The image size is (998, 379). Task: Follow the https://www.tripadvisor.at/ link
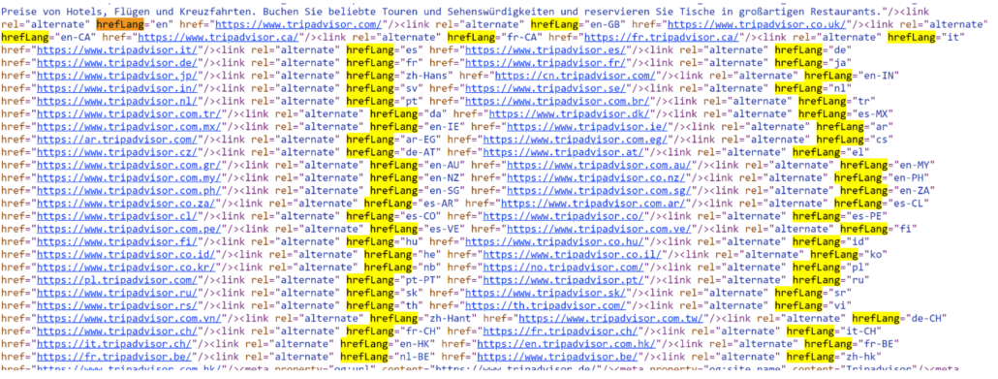pyautogui.click(x=563, y=151)
